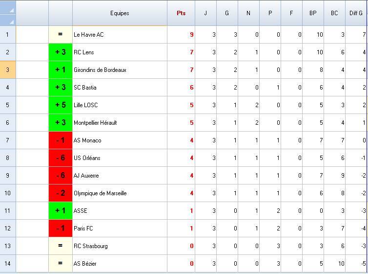This screenshot has height=274, width=368.
Task: Click the red -6 indicator for US Orléans
Action: (61, 158)
